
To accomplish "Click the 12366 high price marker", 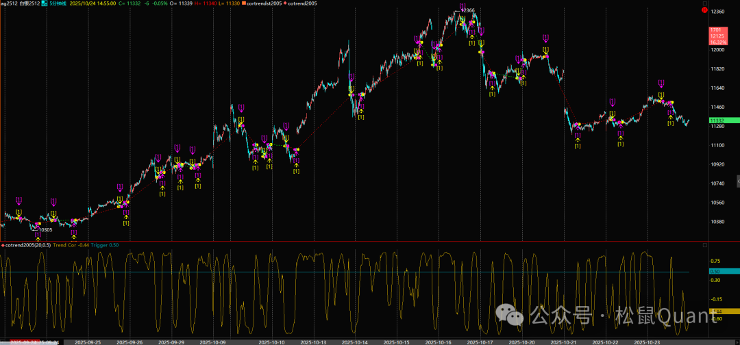I will 467,11.
